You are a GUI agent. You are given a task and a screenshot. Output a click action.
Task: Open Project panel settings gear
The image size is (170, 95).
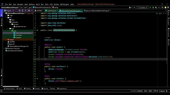click(29, 11)
